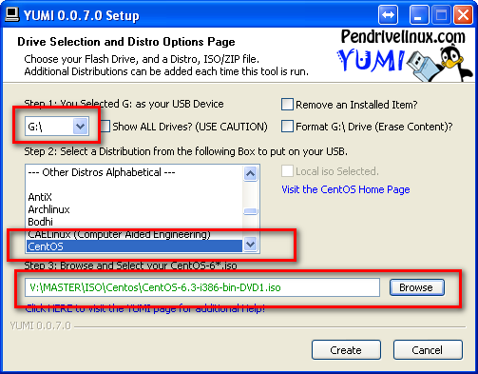Open the G:\ drive dropdown
This screenshot has width=478, height=374.
80,127
